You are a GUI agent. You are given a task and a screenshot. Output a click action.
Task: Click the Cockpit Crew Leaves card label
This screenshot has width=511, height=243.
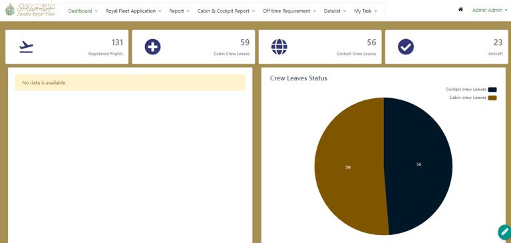357,54
